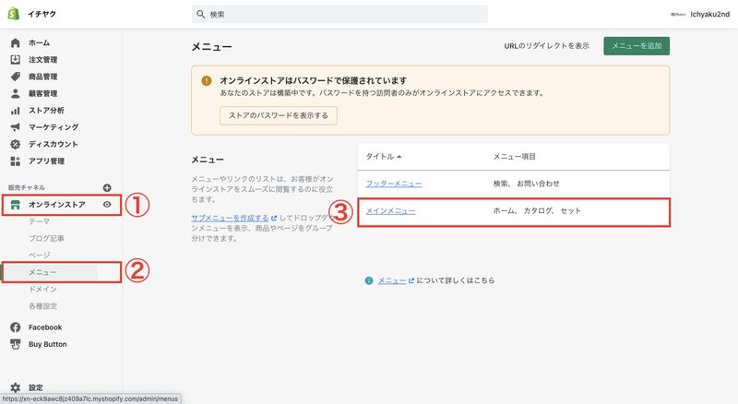This screenshot has height=404, width=738.
Task: Open 顧客管理 in the sidebar
Action: point(42,94)
